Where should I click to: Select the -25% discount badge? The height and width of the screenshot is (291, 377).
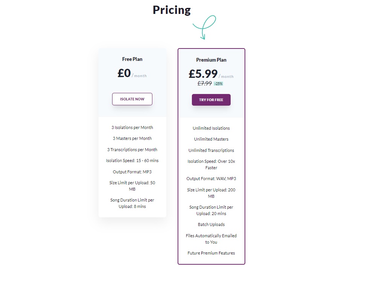pos(218,83)
